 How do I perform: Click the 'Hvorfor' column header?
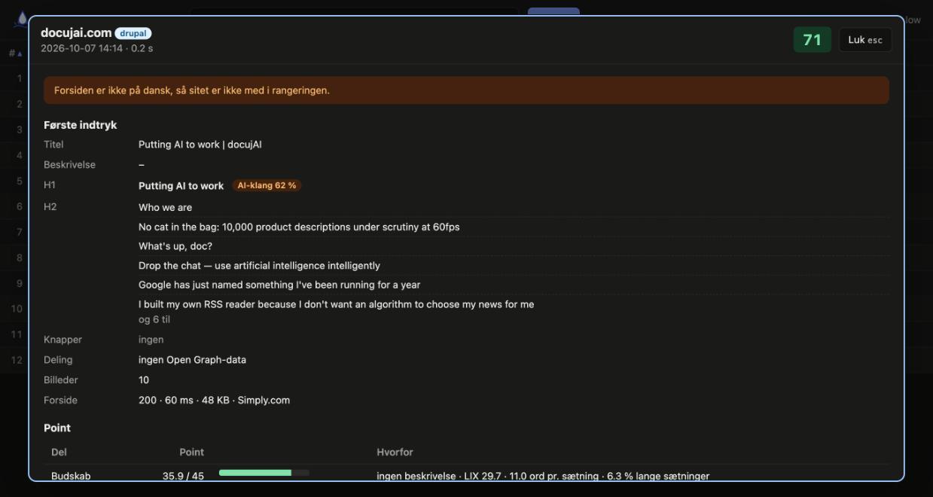(395, 453)
